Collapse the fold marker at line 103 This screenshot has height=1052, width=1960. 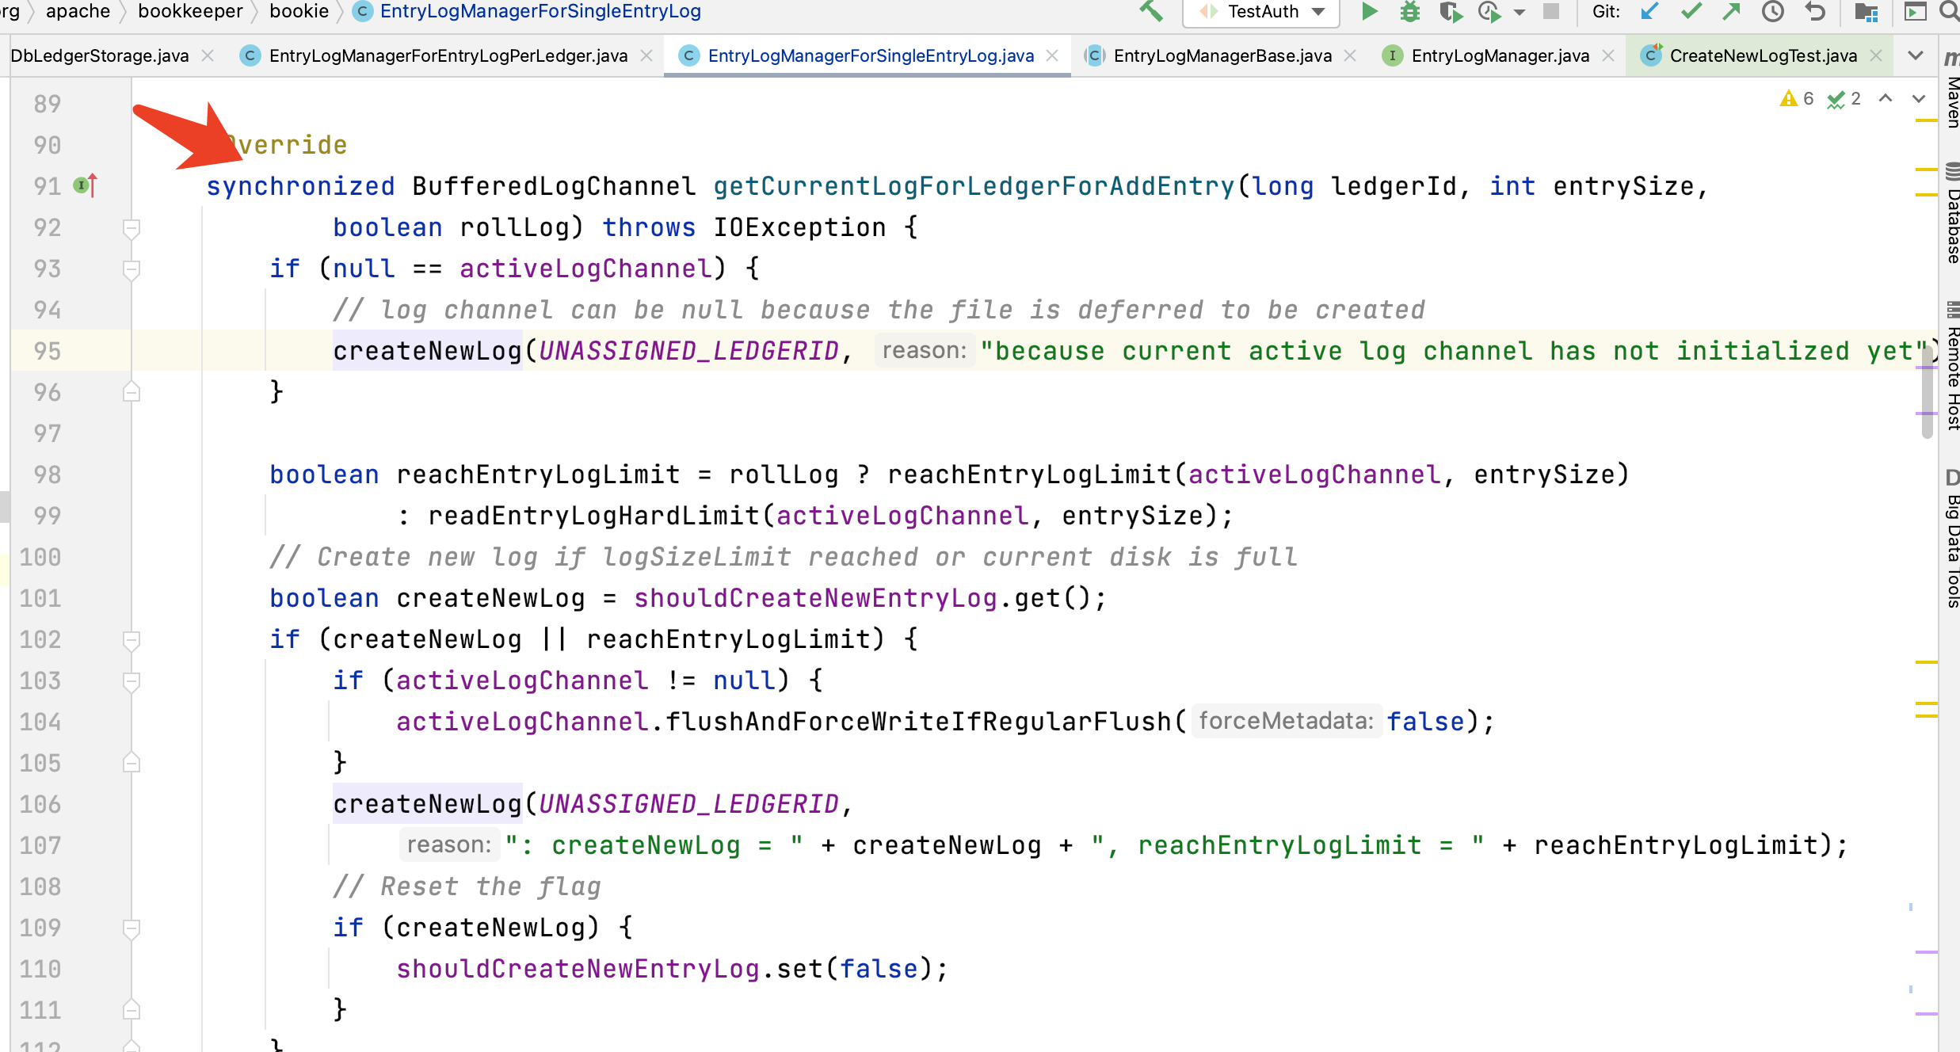tap(132, 681)
